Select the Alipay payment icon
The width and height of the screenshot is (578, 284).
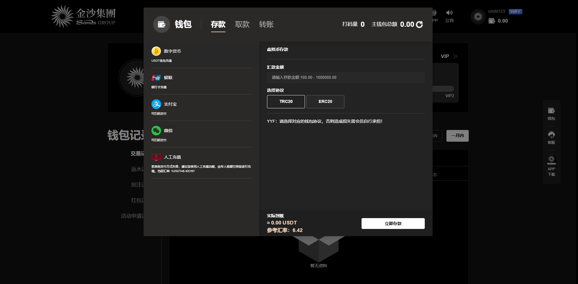pyautogui.click(x=156, y=104)
